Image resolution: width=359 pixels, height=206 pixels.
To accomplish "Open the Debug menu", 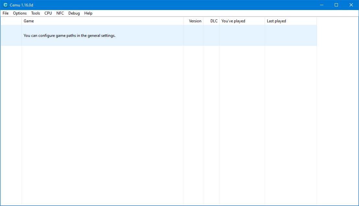I will 74,13.
